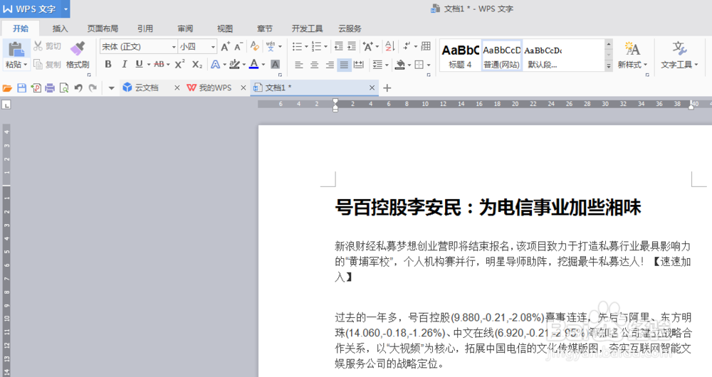Switch to the 视图 ribbon tab

coord(225,28)
